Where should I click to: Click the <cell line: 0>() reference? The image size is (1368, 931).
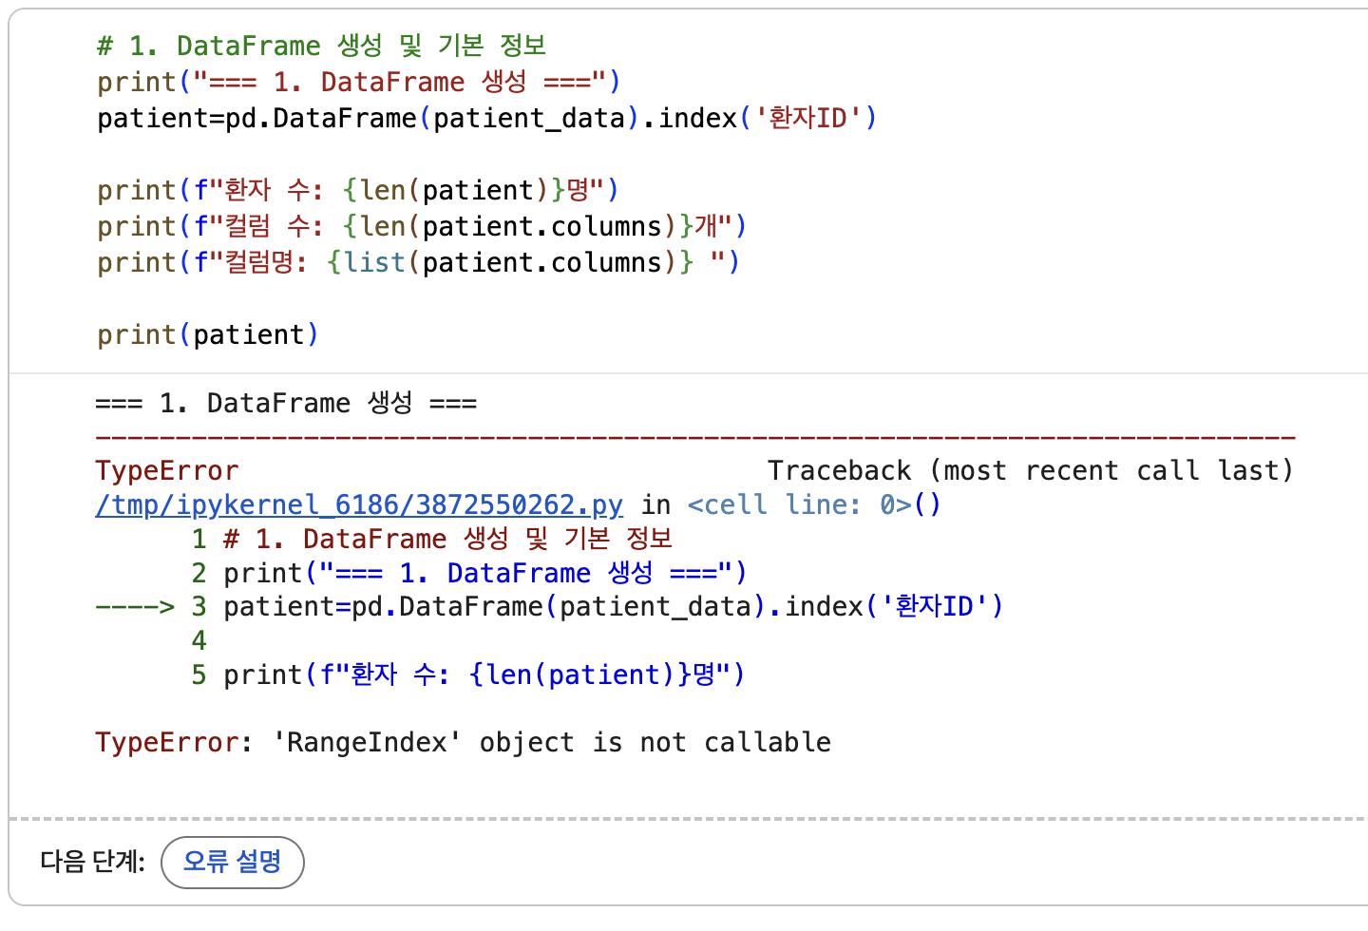[814, 504]
